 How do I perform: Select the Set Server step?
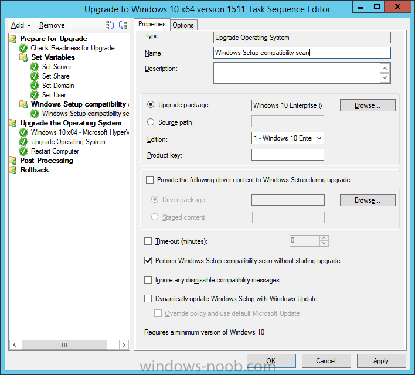click(57, 67)
